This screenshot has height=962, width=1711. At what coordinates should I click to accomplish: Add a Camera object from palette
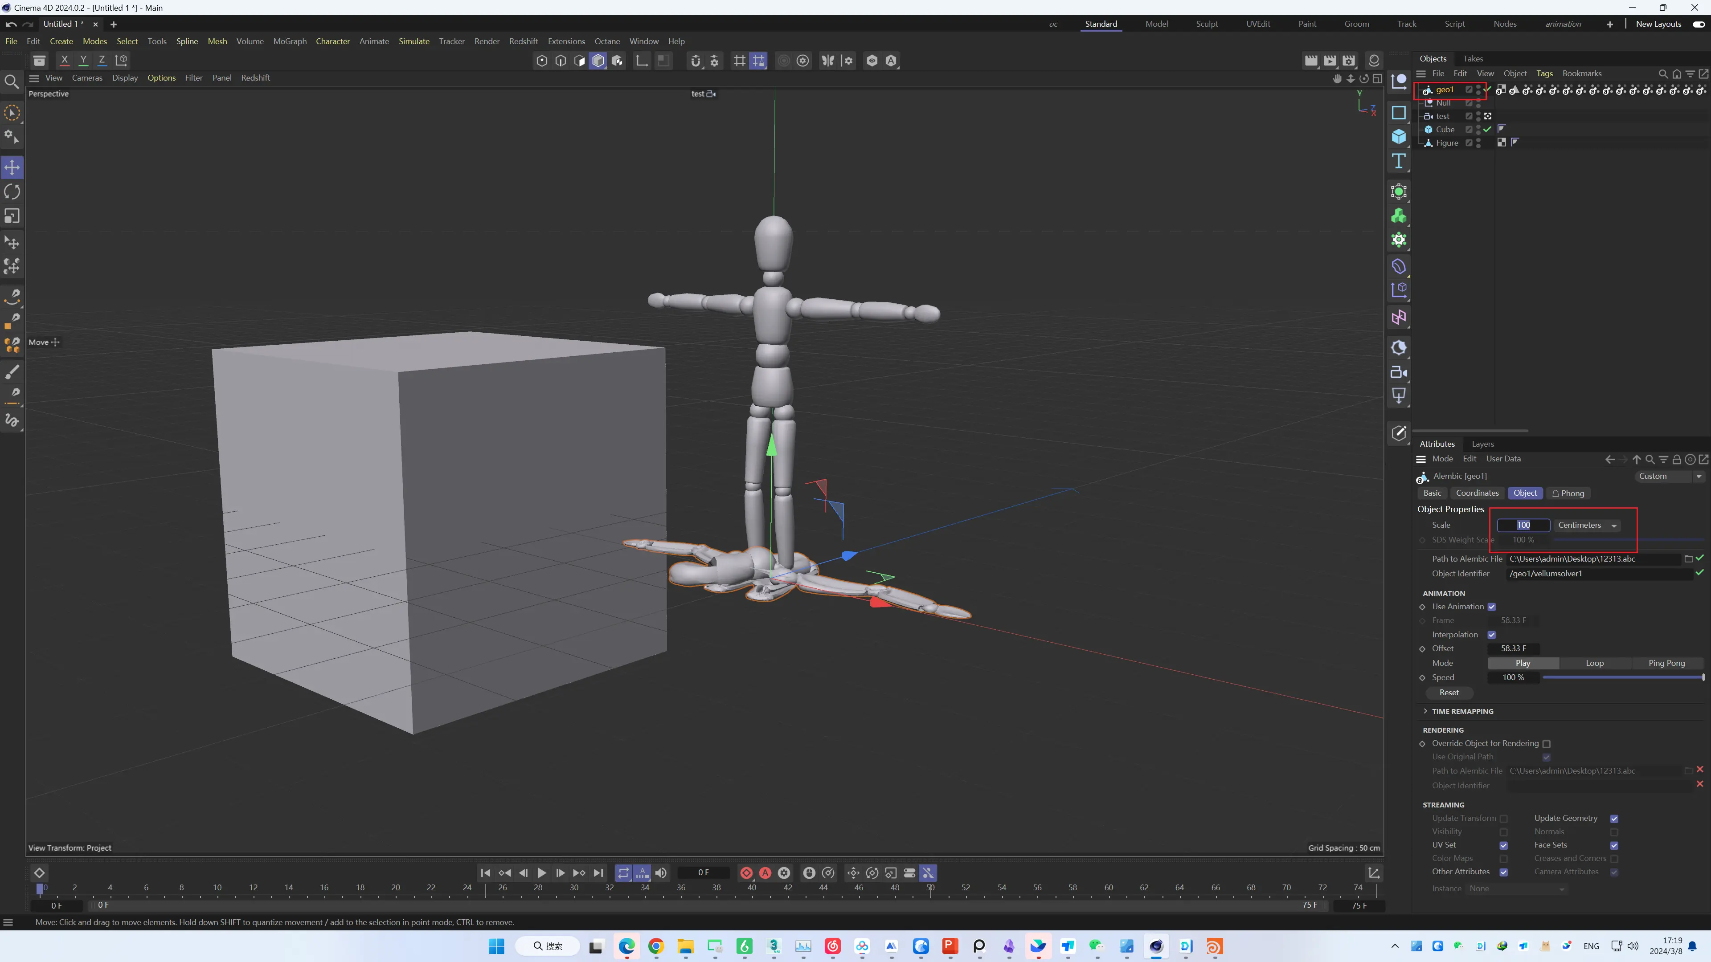(x=1399, y=372)
